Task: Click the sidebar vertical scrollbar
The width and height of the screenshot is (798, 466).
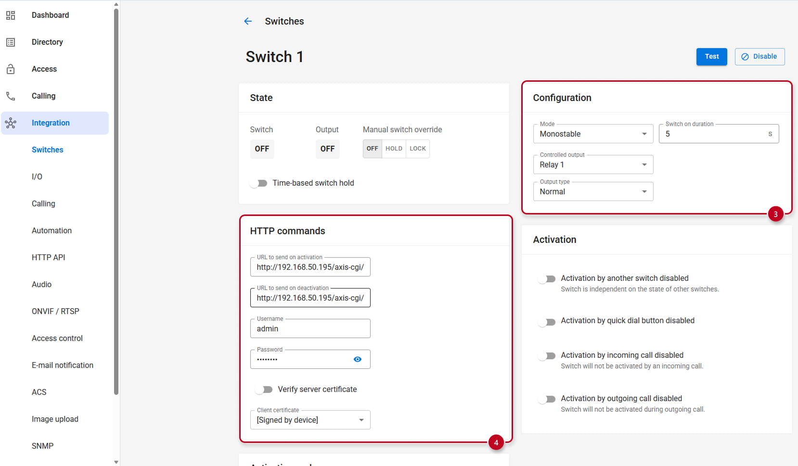Action: 116,202
